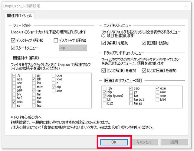Check uue in association list
Screen dimensions: 194x151
(54, 75)
